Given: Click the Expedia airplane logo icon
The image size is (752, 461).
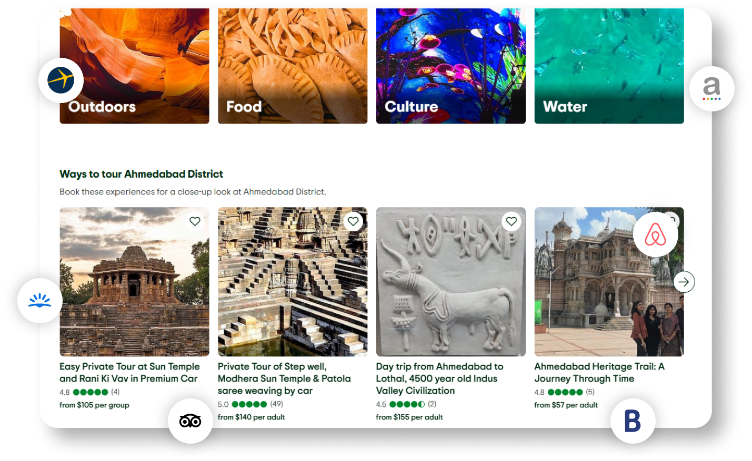Looking at the screenshot, I should point(61,80).
